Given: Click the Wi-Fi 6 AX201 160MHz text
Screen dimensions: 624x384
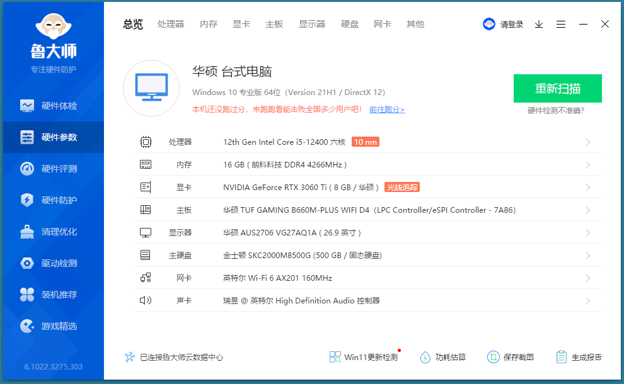Looking at the screenshot, I should pyautogui.click(x=277, y=278).
